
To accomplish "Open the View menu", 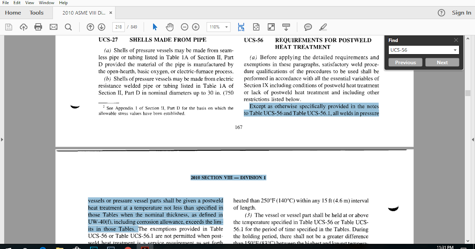I will click(x=30, y=3).
